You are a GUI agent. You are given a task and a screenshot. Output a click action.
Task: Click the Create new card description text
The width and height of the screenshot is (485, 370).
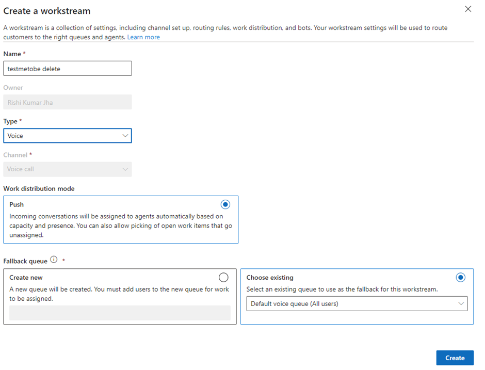tap(119, 294)
